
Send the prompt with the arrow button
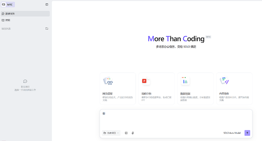pos(247,133)
